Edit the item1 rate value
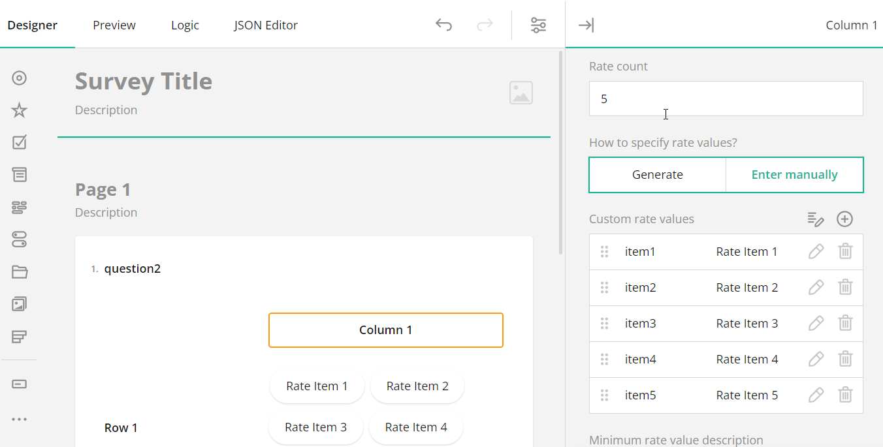Screen dimensions: 883x447 [x=816, y=251]
